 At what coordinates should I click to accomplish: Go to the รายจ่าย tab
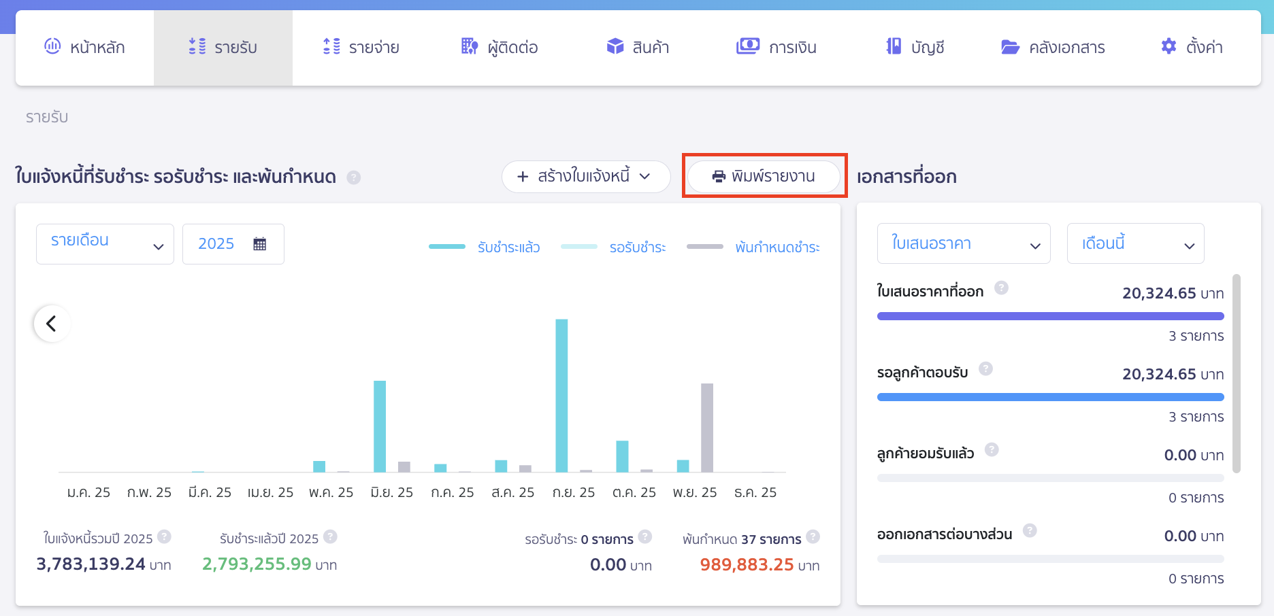coord(361,48)
